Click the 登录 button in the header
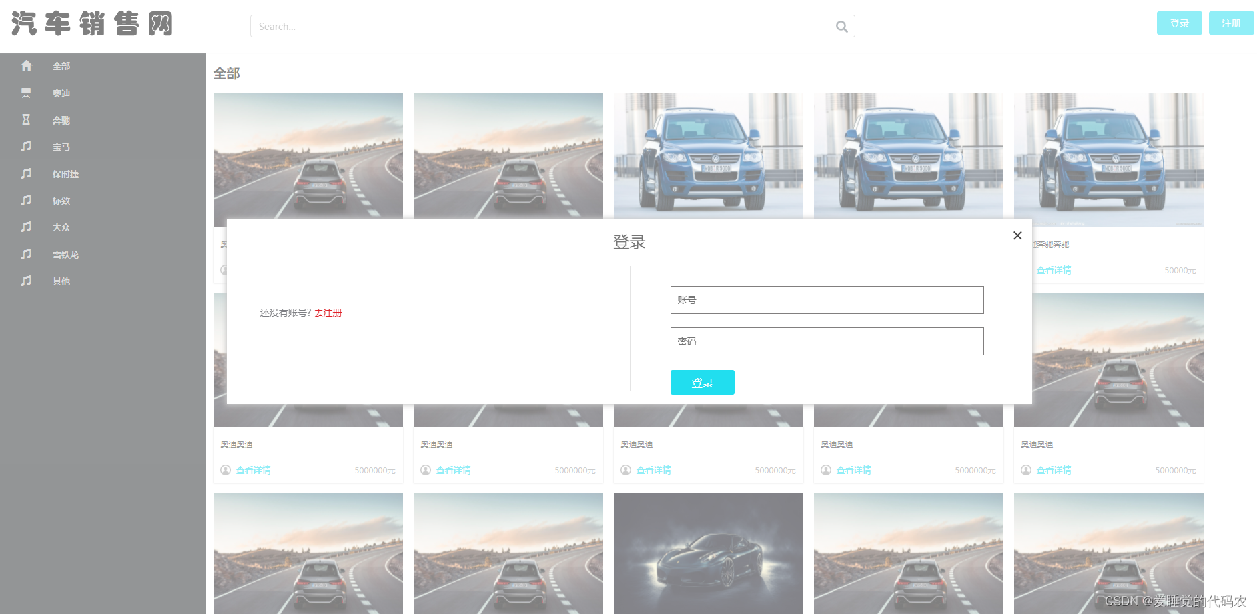Viewport: 1257px width, 614px height. (x=1179, y=23)
